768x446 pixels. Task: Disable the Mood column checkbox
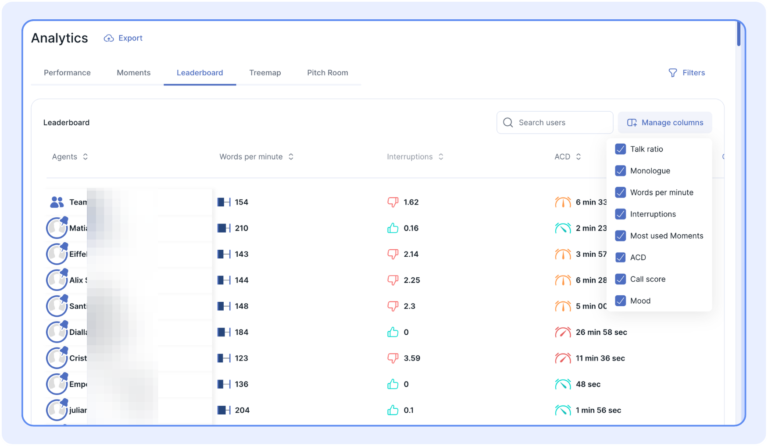click(x=620, y=301)
